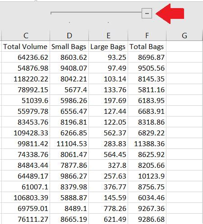Select cell with value 8042.21
The height and width of the screenshot is (224, 203).
pos(69,79)
